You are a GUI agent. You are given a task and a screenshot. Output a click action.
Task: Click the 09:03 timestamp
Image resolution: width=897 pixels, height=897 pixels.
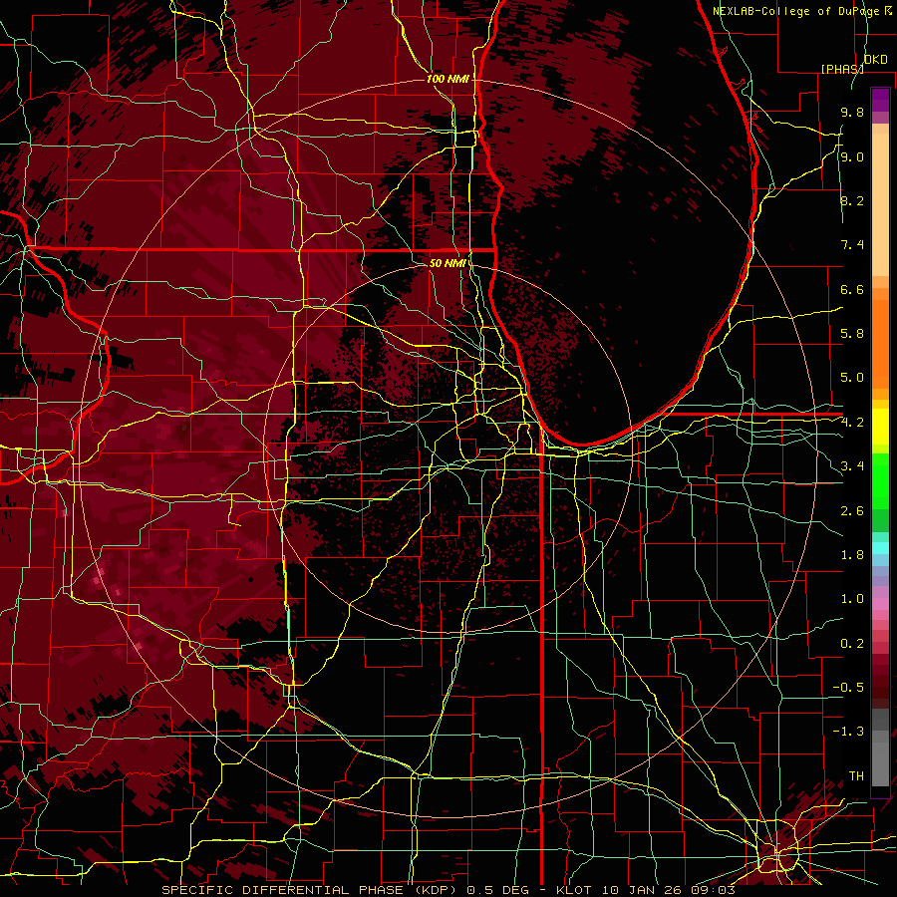click(x=713, y=890)
